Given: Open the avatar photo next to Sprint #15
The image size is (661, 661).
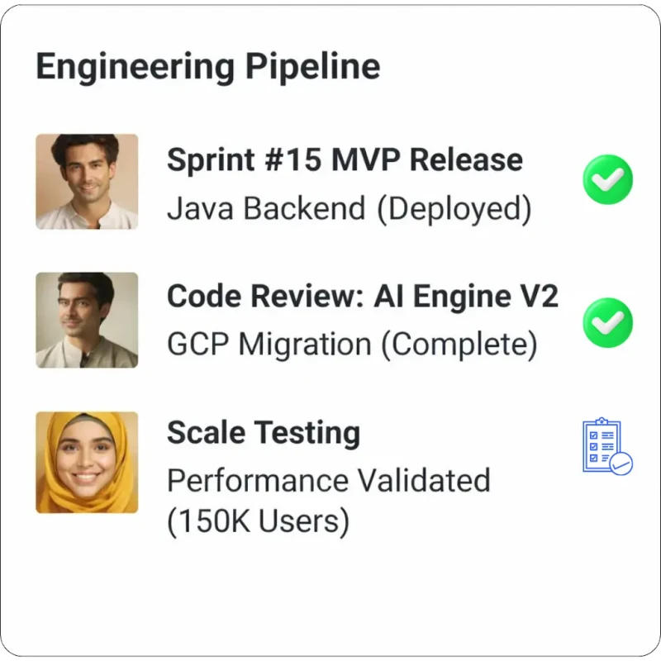Looking at the screenshot, I should pyautogui.click(x=87, y=182).
